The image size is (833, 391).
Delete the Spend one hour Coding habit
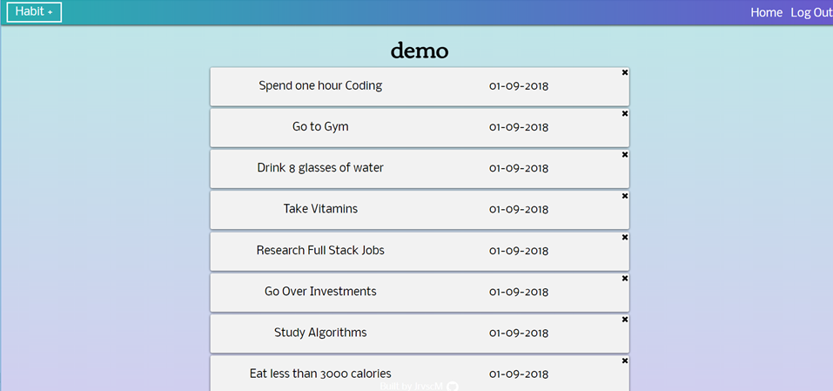click(625, 73)
